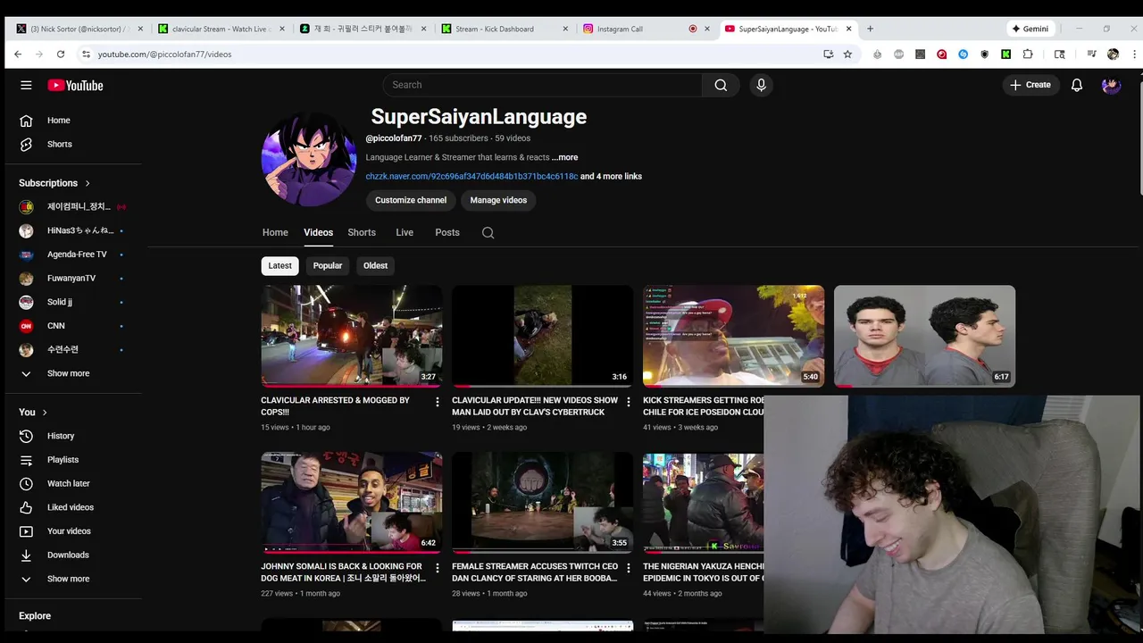Switch to the Stream - Kick Dashboard tab

tap(505, 29)
